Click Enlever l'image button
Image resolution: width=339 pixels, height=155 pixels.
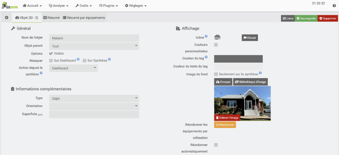click(227, 118)
